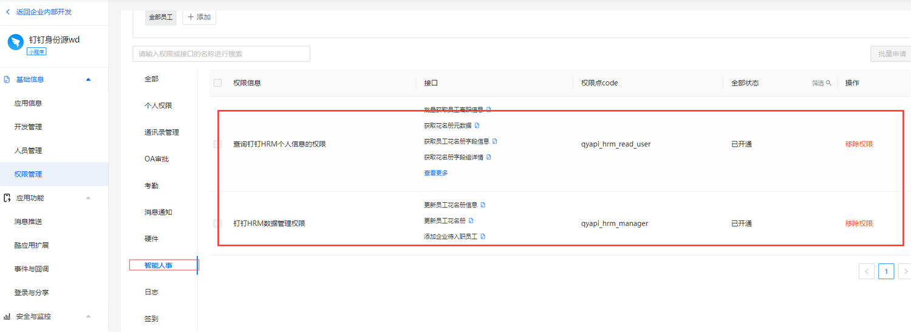Tick the select-all checkbox in table header

[x=217, y=83]
